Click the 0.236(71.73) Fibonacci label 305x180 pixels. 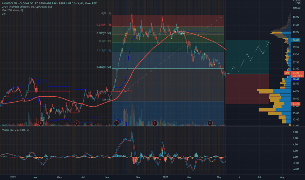click(104, 25)
